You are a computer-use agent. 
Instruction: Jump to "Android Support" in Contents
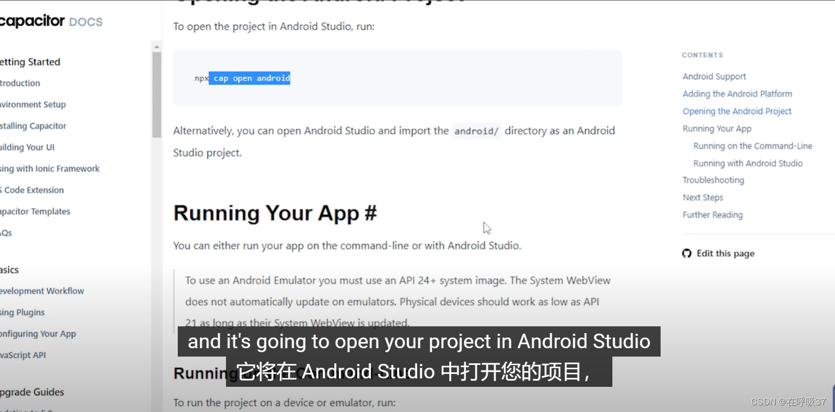click(714, 76)
